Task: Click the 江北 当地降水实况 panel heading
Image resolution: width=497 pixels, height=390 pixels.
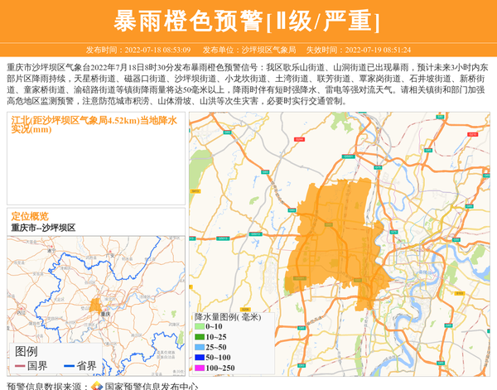Action: coord(94,124)
